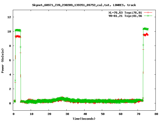Click the green plateau at the start of the trace
The image size is (161, 121).
coord(18,30)
